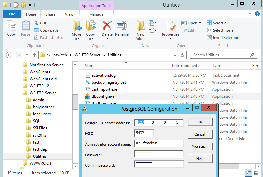Sort files by the Name column

tap(90, 66)
